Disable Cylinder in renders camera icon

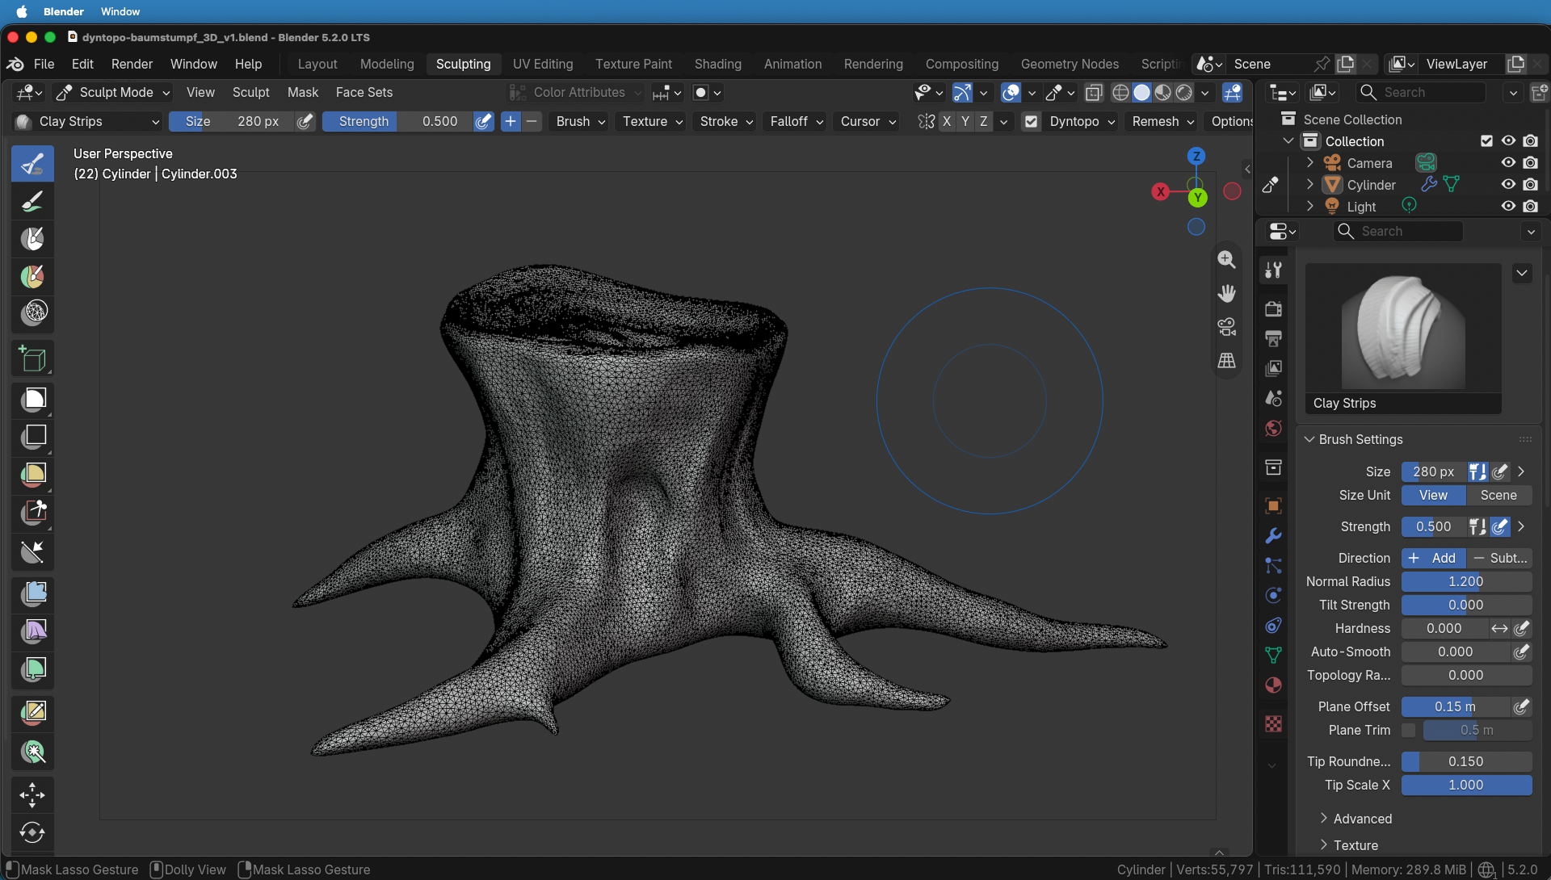(x=1530, y=184)
